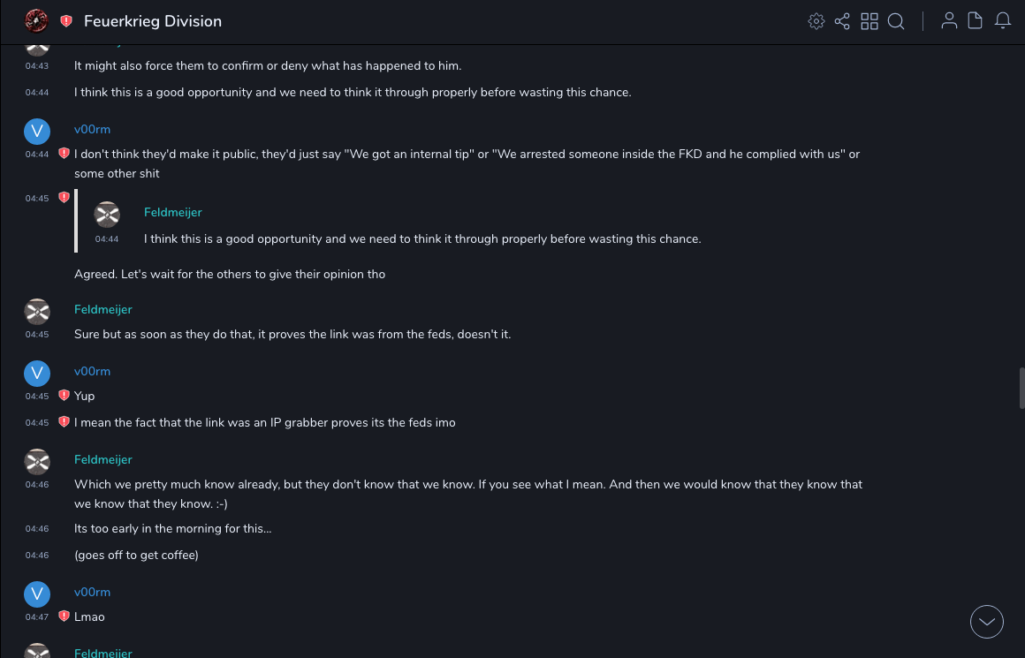Jump to latest messages down-arrow button
The image size is (1025, 658).
pos(987,622)
